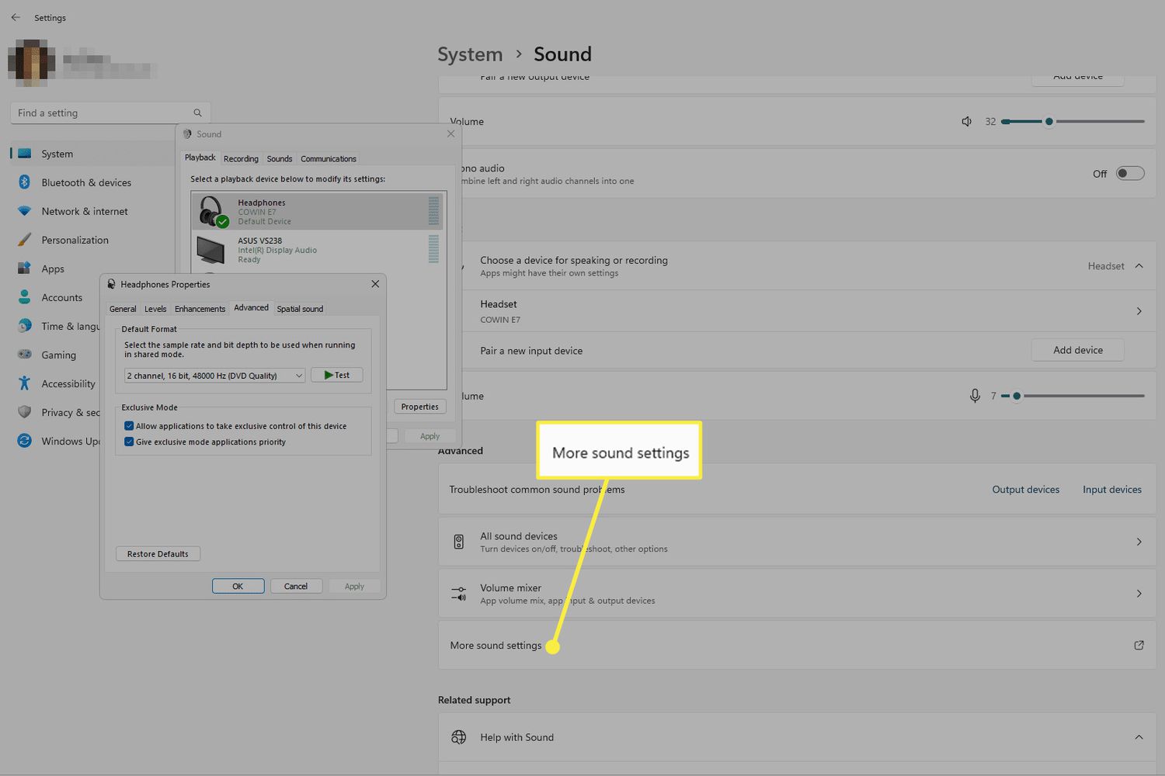Click the Output devices troubleshoot link

click(1025, 490)
